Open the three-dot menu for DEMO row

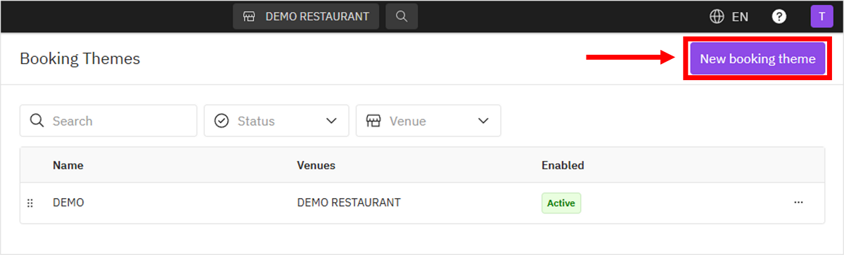point(798,202)
